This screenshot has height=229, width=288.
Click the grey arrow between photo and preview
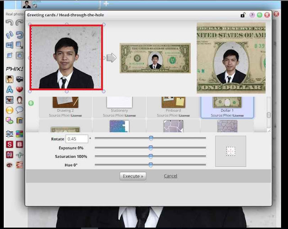(112, 58)
